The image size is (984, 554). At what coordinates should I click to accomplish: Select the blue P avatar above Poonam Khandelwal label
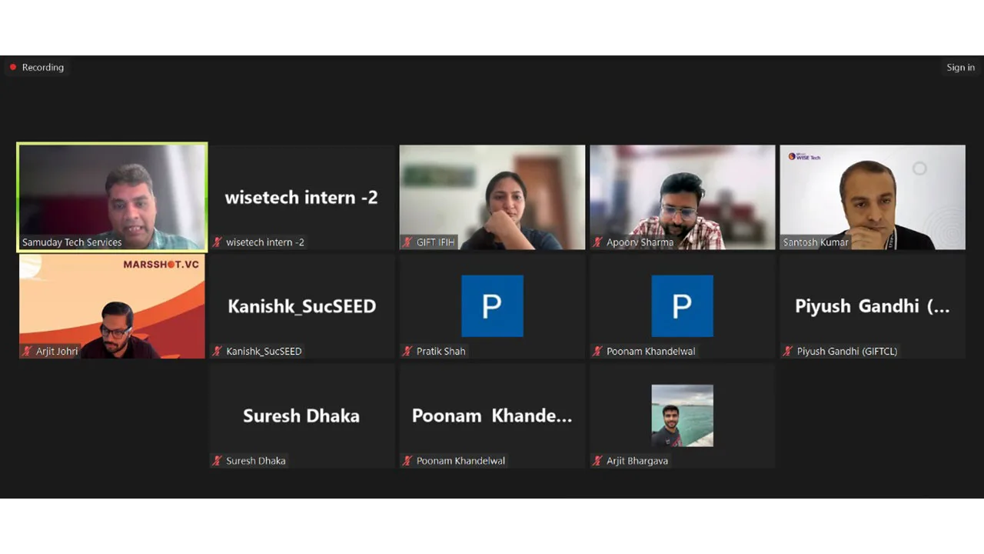coord(683,306)
